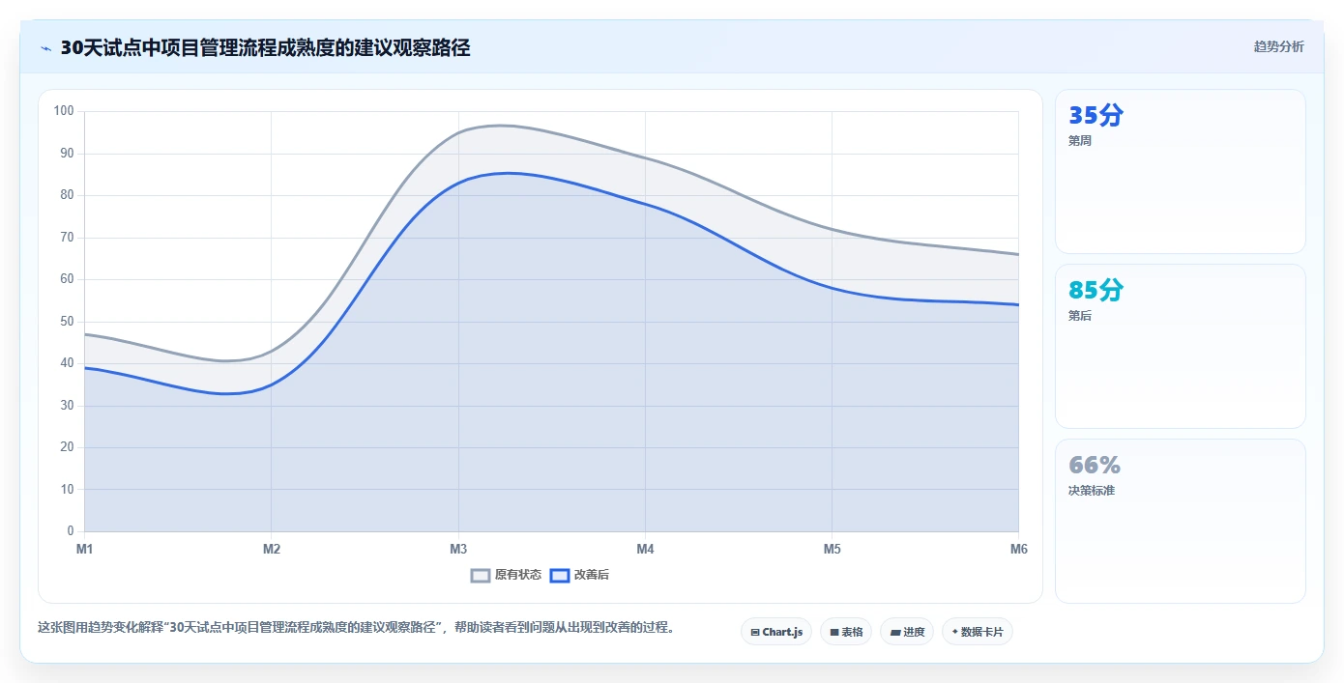Click the trend icon beside the title

point(45,48)
